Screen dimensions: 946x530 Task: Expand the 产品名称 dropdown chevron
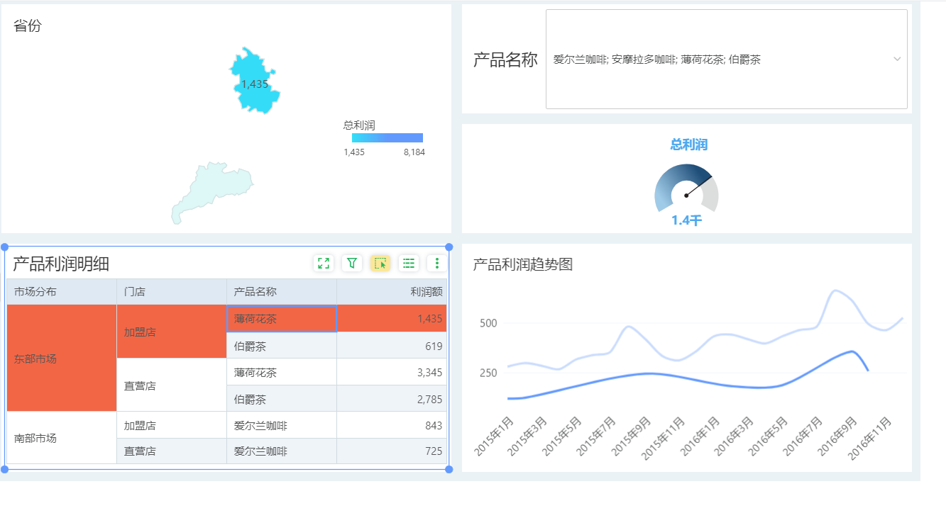tap(897, 60)
